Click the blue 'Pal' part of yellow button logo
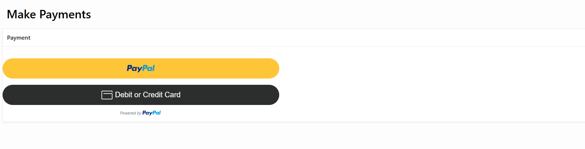585x149 pixels. pyautogui.click(x=149, y=68)
